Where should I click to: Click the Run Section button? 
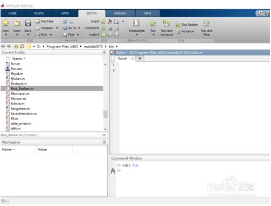(x=186, y=25)
